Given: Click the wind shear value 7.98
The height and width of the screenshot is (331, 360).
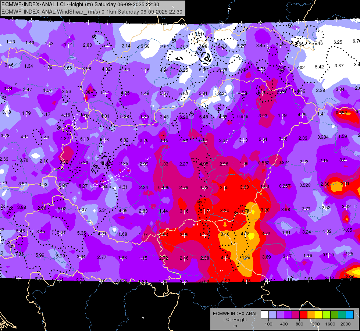Looking at the screenshot, I should (x=203, y=46).
